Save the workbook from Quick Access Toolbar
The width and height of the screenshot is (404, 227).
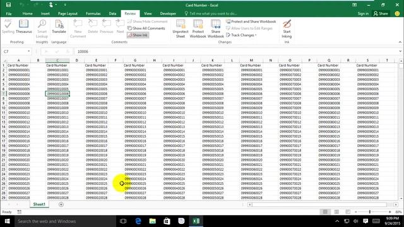[x=8, y=5]
